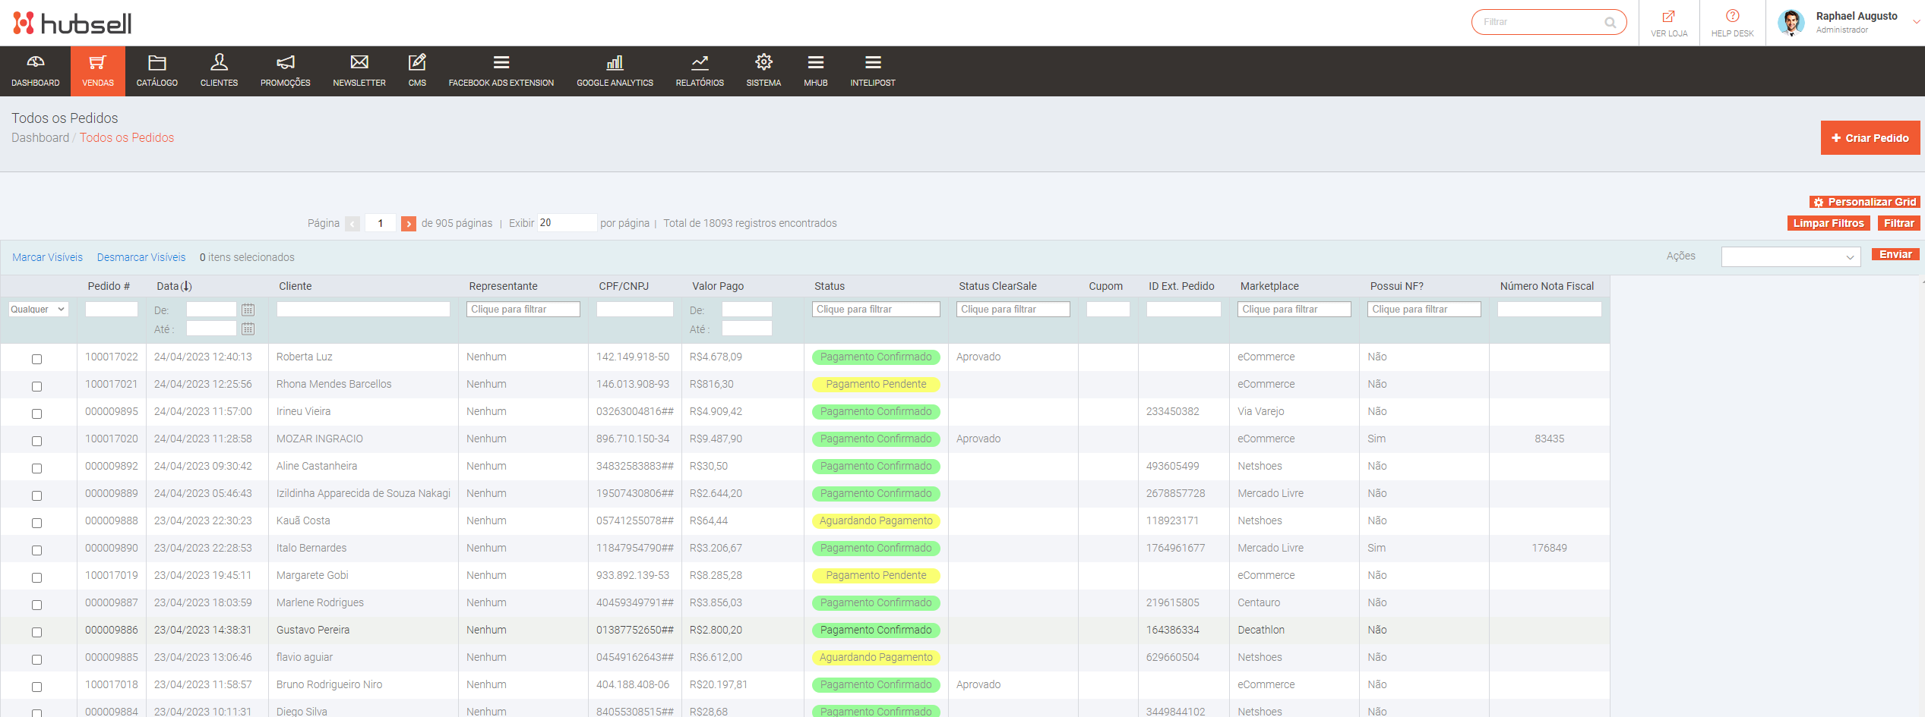Click the Criar Pedido button

click(x=1870, y=138)
